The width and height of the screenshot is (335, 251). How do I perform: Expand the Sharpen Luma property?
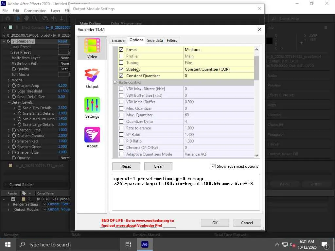click(9, 130)
